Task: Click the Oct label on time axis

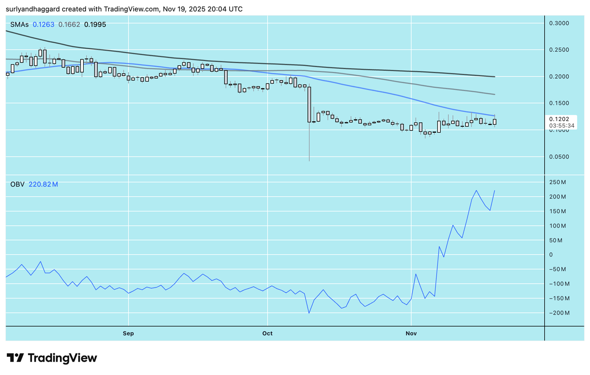Action: coord(267,333)
